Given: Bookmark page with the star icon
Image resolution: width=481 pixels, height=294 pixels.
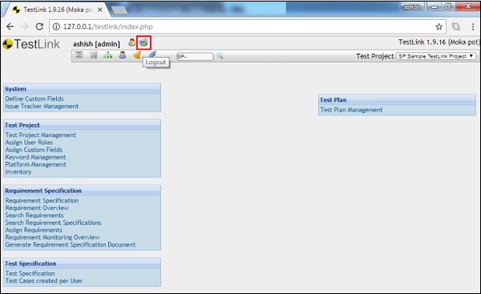Looking at the screenshot, I should pyautogui.click(x=439, y=26).
